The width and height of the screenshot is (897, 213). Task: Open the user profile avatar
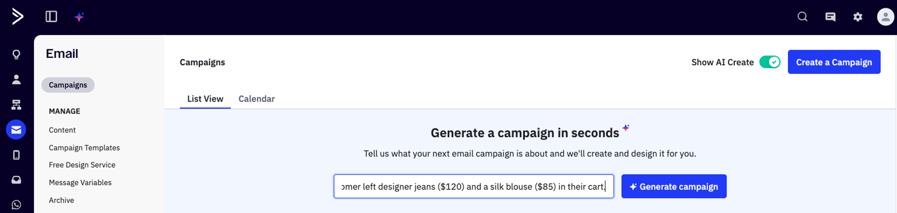[x=885, y=17]
